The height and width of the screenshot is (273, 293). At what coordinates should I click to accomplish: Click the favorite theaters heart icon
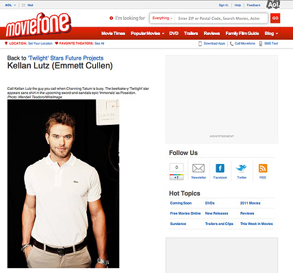point(56,43)
